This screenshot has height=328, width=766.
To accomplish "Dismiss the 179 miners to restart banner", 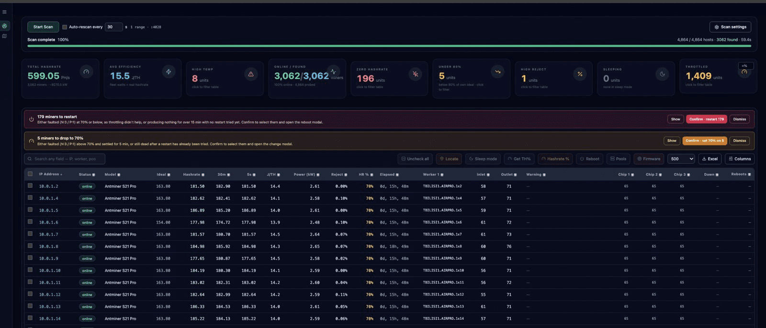I will click(739, 119).
